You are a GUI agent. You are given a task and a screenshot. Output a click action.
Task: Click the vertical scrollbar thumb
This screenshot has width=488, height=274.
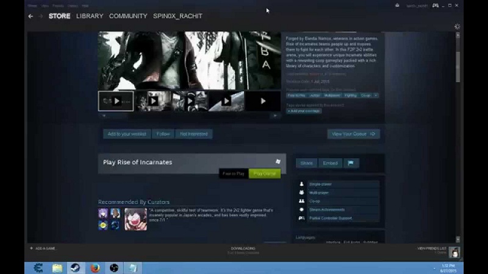[457, 67]
